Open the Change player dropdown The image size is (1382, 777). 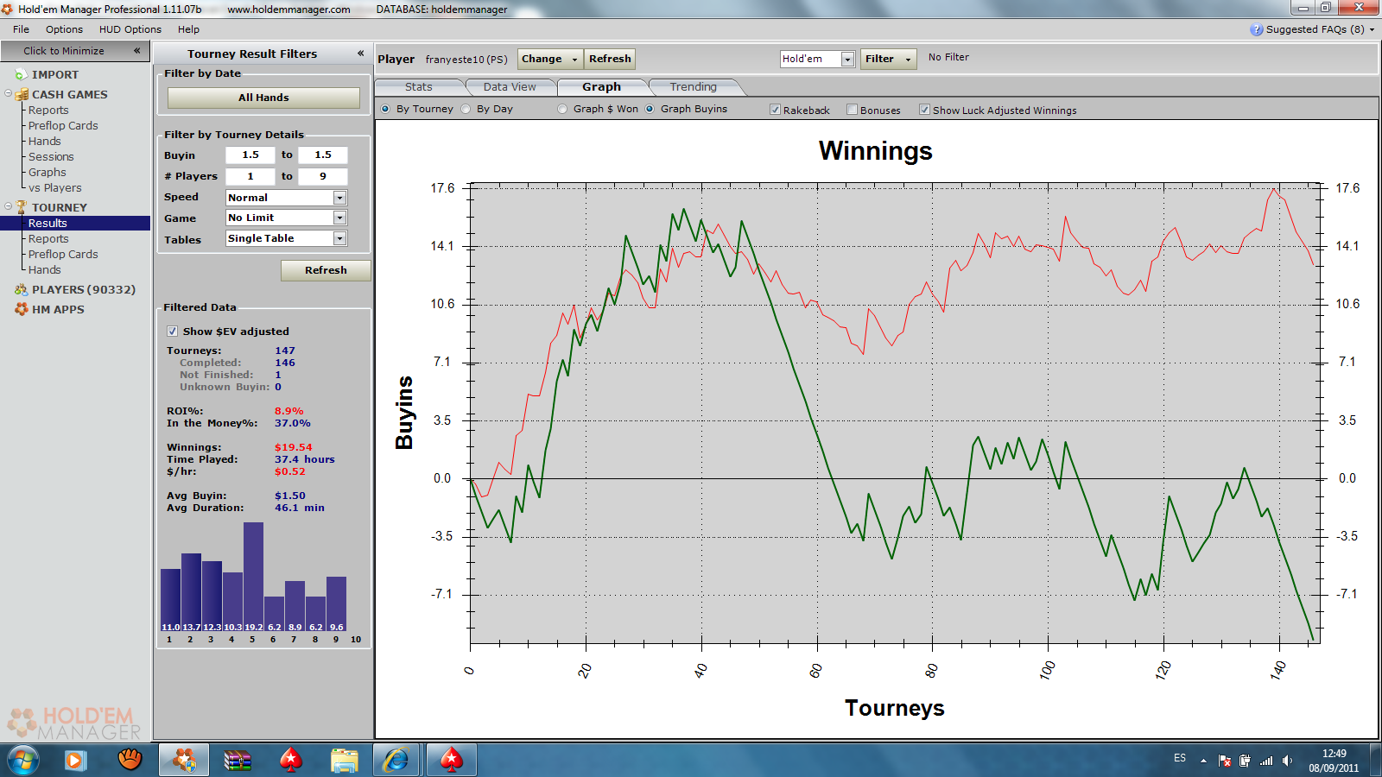(550, 59)
